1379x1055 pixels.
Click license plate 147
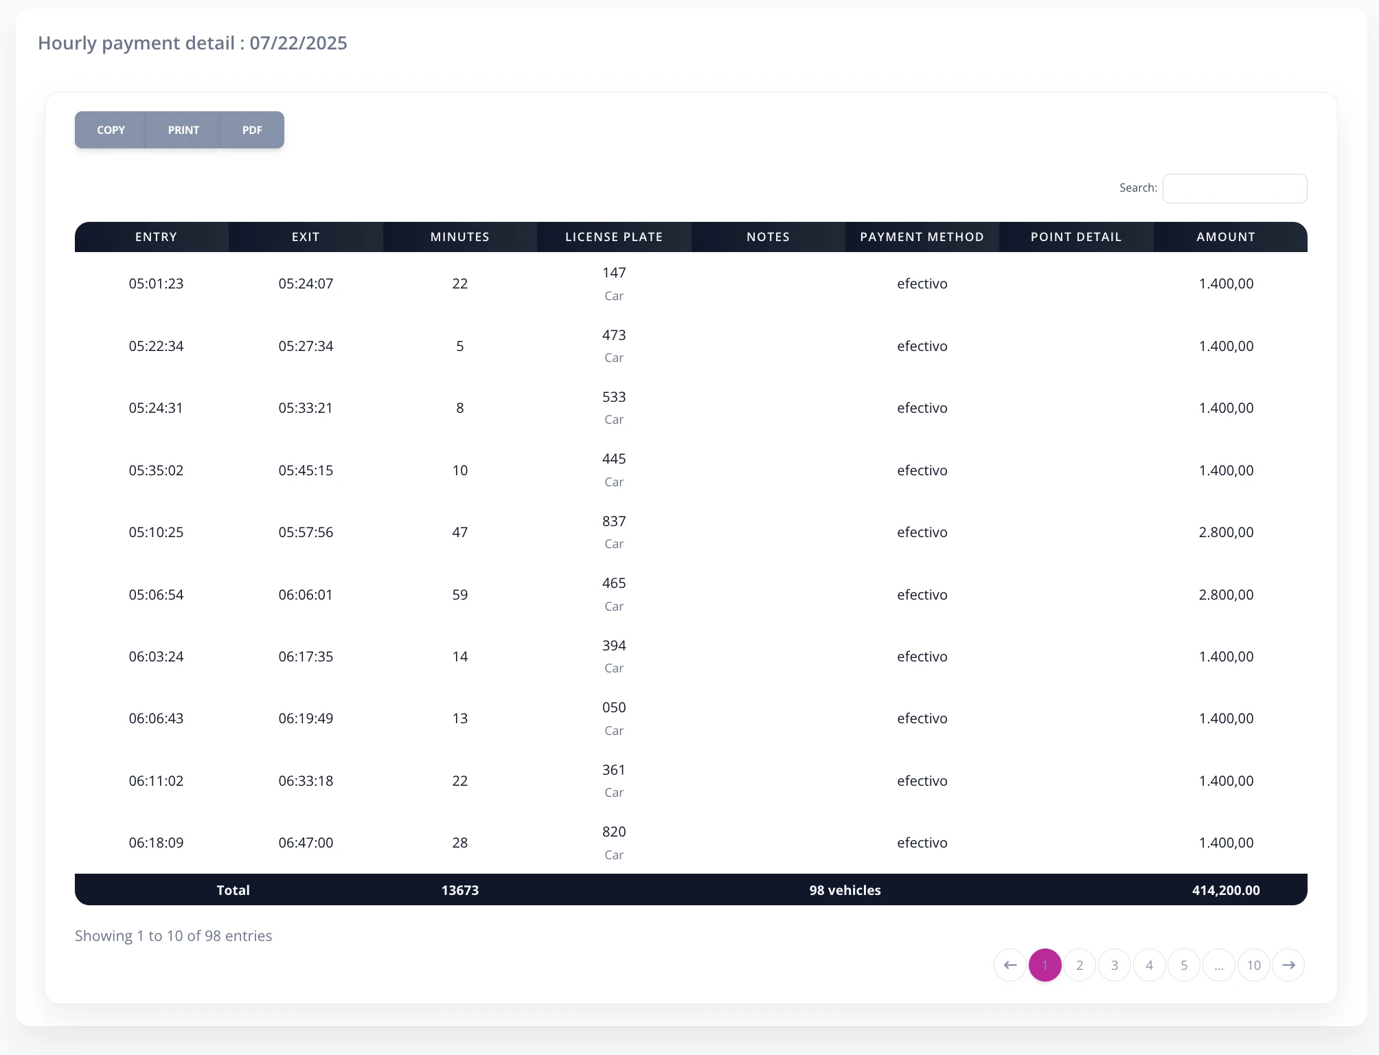(x=614, y=273)
